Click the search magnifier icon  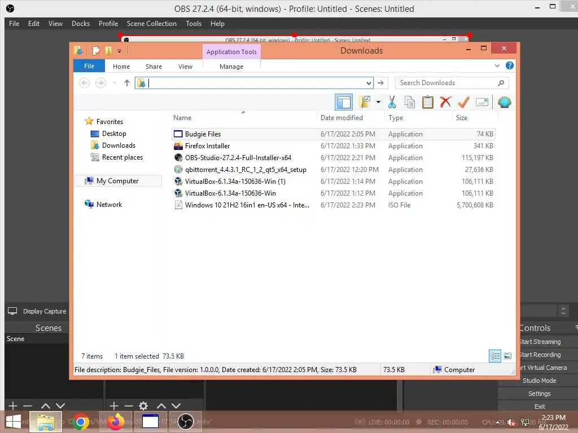tap(501, 83)
